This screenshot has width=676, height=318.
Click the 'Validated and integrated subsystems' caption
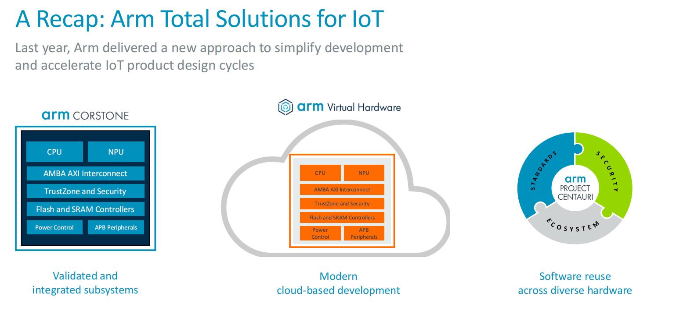(x=85, y=283)
